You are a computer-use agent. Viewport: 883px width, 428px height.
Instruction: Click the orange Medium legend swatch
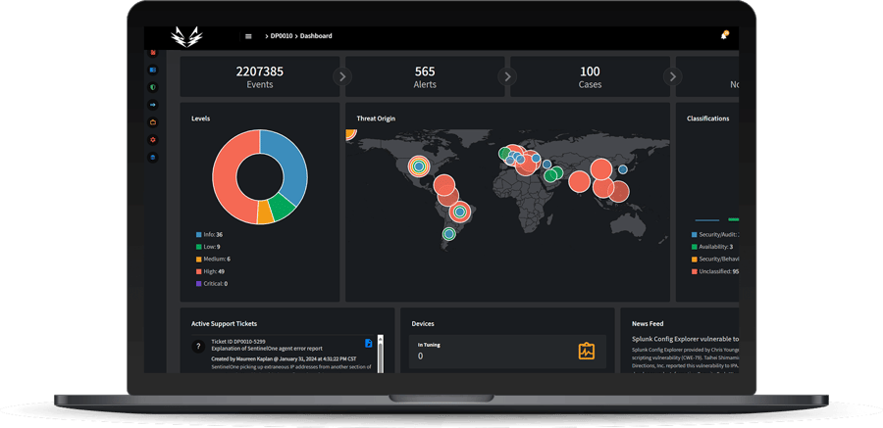199,260
